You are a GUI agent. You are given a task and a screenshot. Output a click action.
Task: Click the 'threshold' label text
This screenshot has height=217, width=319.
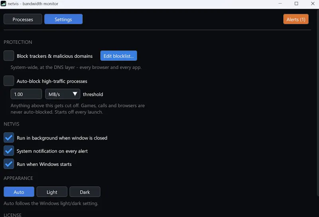93,94
